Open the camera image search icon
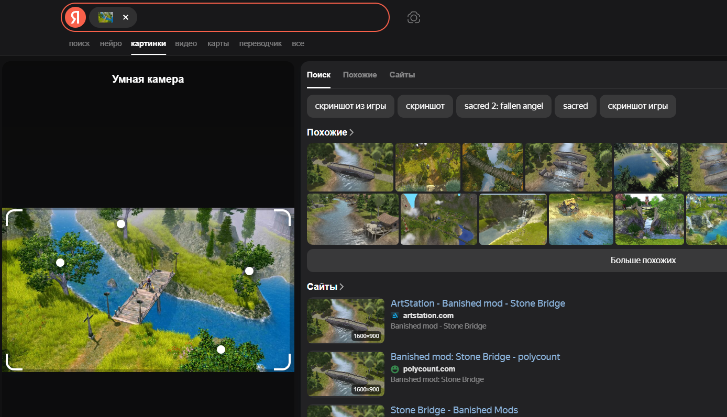The height and width of the screenshot is (417, 727). pyautogui.click(x=414, y=18)
